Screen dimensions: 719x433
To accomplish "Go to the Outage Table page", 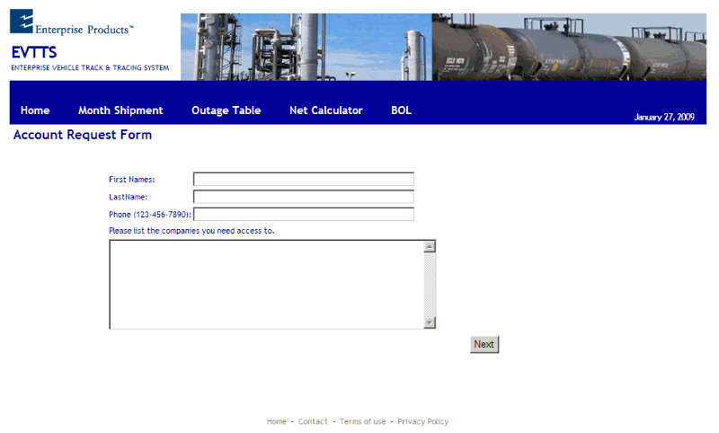I will click(226, 110).
